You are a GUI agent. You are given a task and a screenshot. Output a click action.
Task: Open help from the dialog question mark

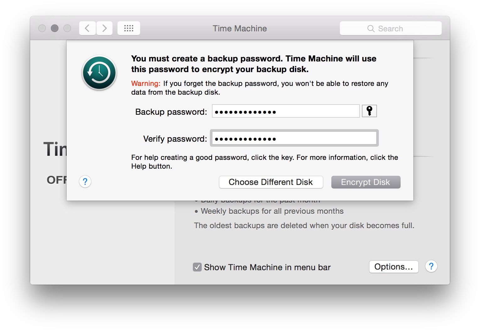85,181
